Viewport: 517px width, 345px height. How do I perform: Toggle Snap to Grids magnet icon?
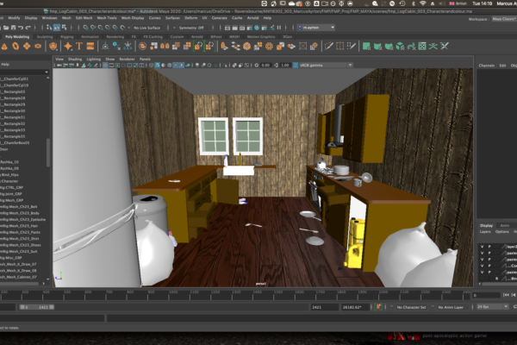[x=85, y=28]
